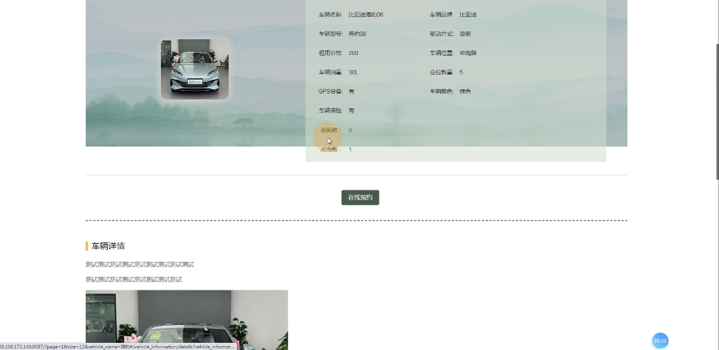Click the 车辆型号 label
Screen dimensions: 719x350
tap(330, 34)
